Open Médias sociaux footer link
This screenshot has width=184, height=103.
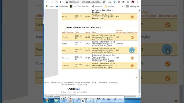point(56,83)
